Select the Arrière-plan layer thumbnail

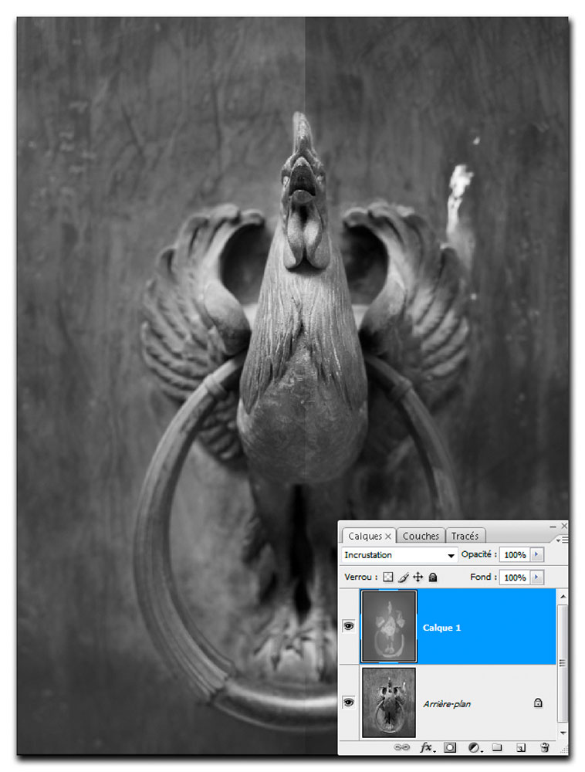[389, 703]
